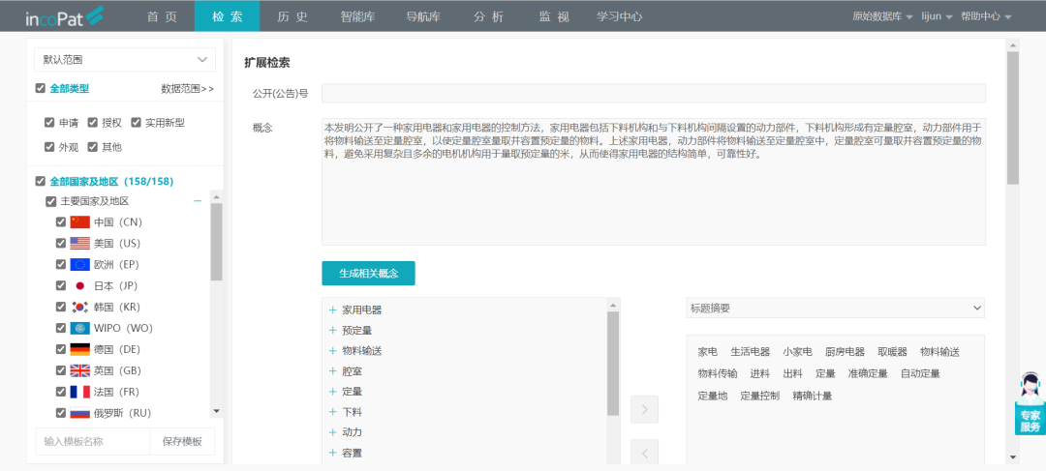The width and height of the screenshot is (1046, 471).
Task: Click the move-left arrow button
Action: tap(644, 452)
